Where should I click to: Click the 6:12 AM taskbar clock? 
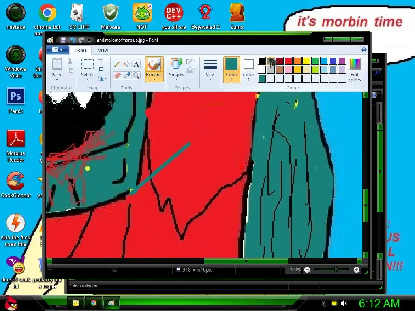tap(379, 303)
